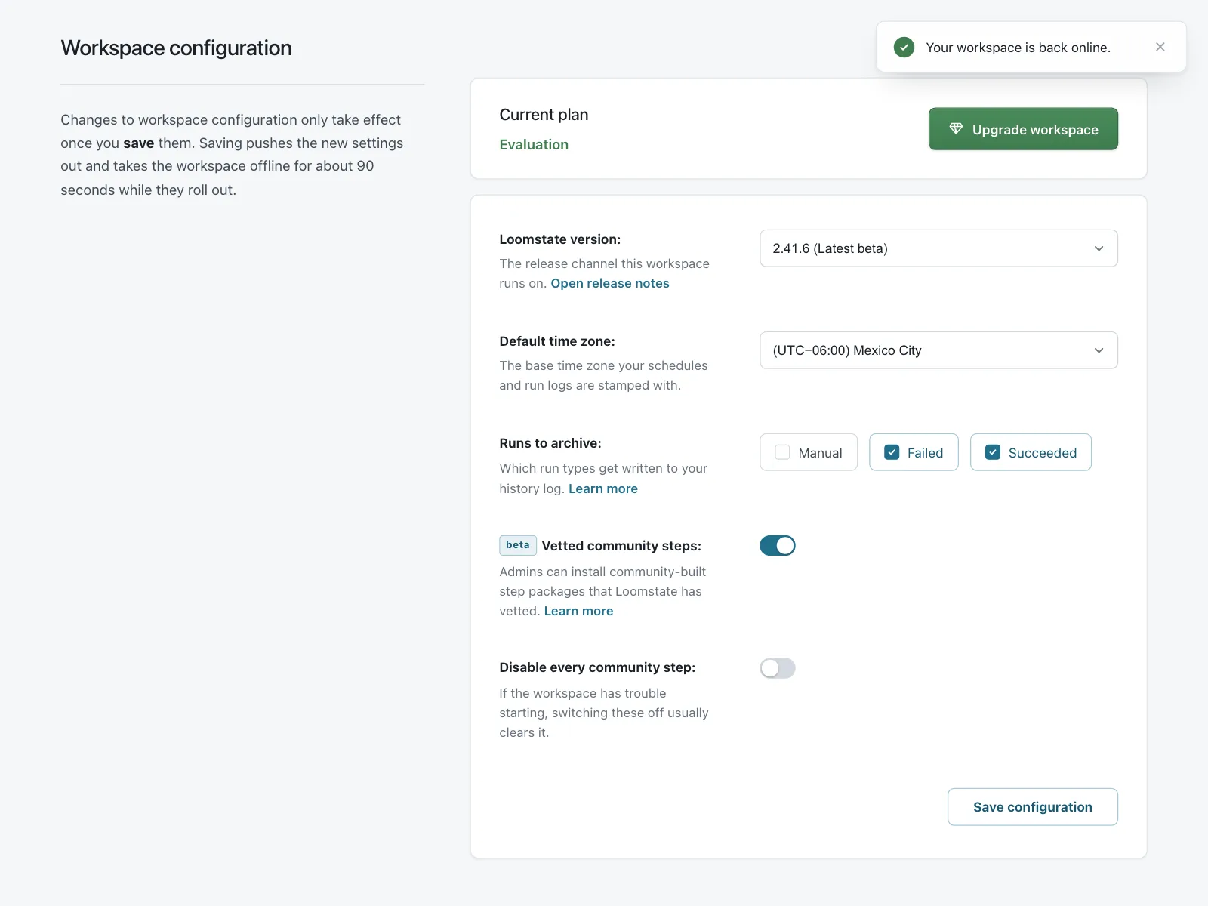Click the beta badge
The width and height of the screenshot is (1208, 906).
pos(518,545)
